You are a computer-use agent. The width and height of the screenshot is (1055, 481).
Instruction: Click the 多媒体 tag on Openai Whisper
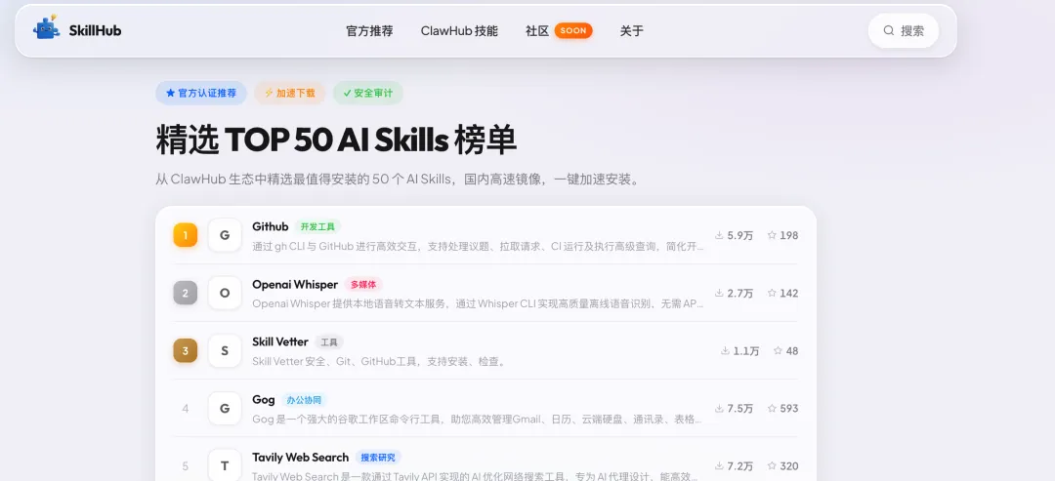click(363, 285)
